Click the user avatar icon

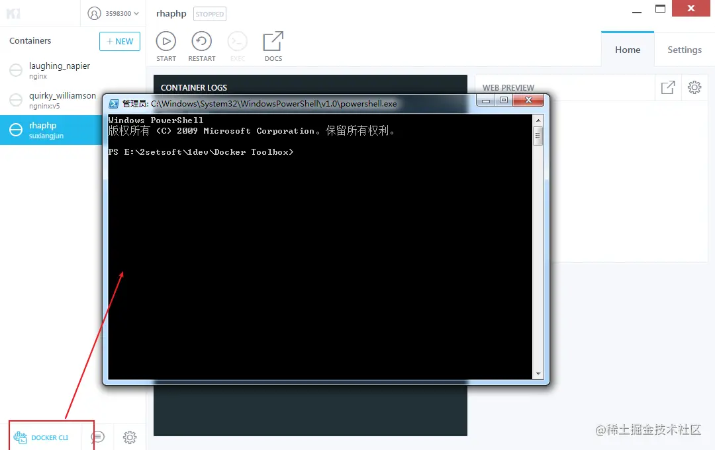point(94,13)
